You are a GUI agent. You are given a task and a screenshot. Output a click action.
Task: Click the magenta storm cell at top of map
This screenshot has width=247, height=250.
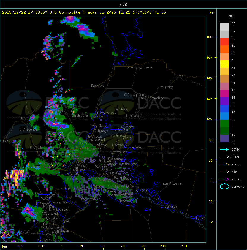pyautogui.click(x=70, y=19)
